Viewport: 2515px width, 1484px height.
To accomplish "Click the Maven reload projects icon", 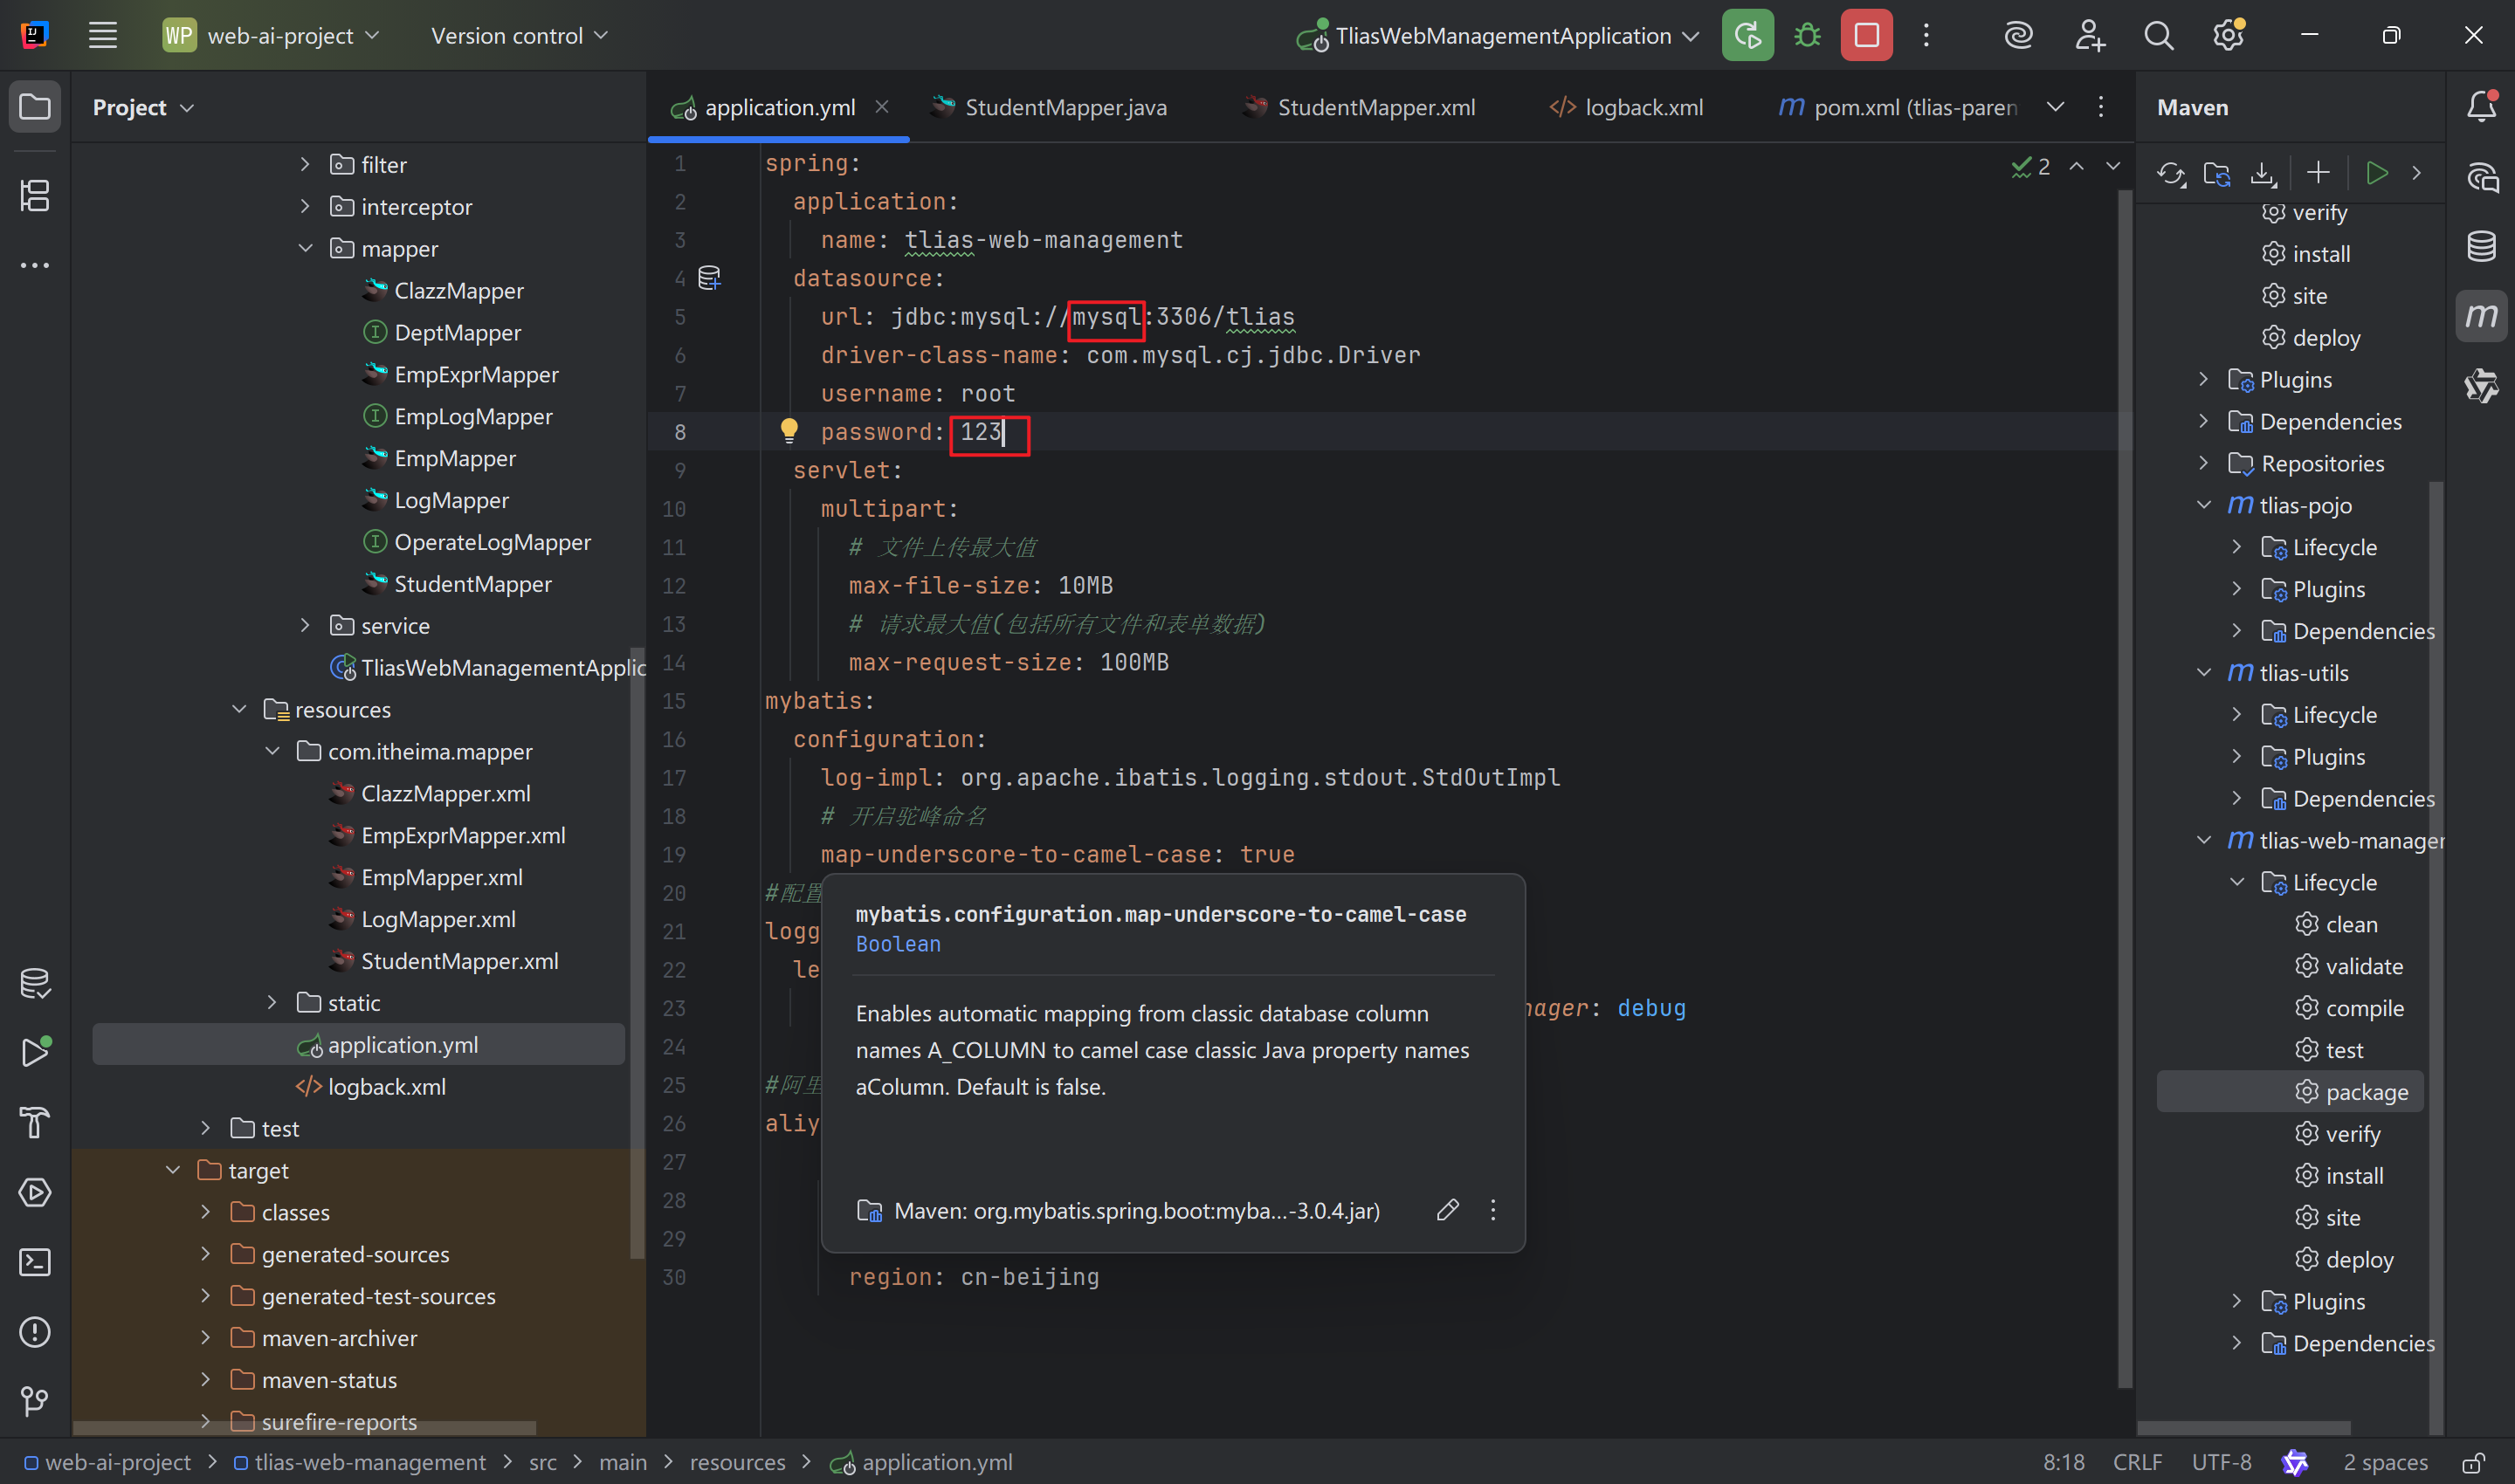I will coord(2170,173).
